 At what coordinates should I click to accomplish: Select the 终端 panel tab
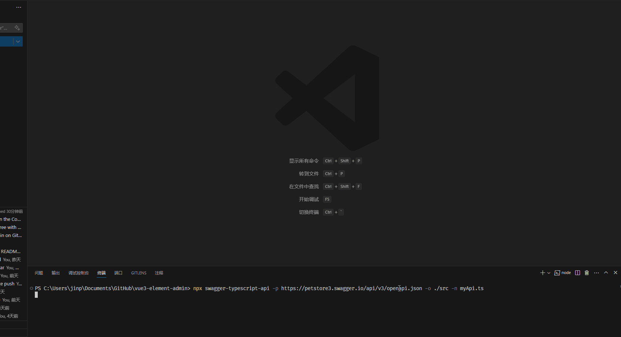pos(102,273)
